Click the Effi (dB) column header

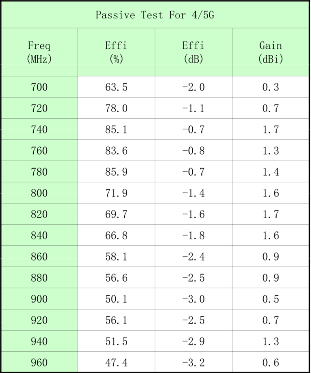click(x=193, y=52)
